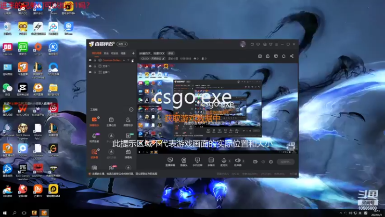Viewport: 385px width, 217px height.
Task: Move Counter-Strike source down with arrow
Action: (x=128, y=60)
